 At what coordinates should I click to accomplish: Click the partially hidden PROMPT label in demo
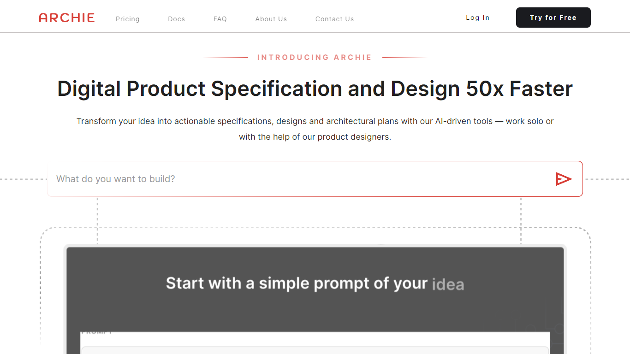(x=97, y=332)
